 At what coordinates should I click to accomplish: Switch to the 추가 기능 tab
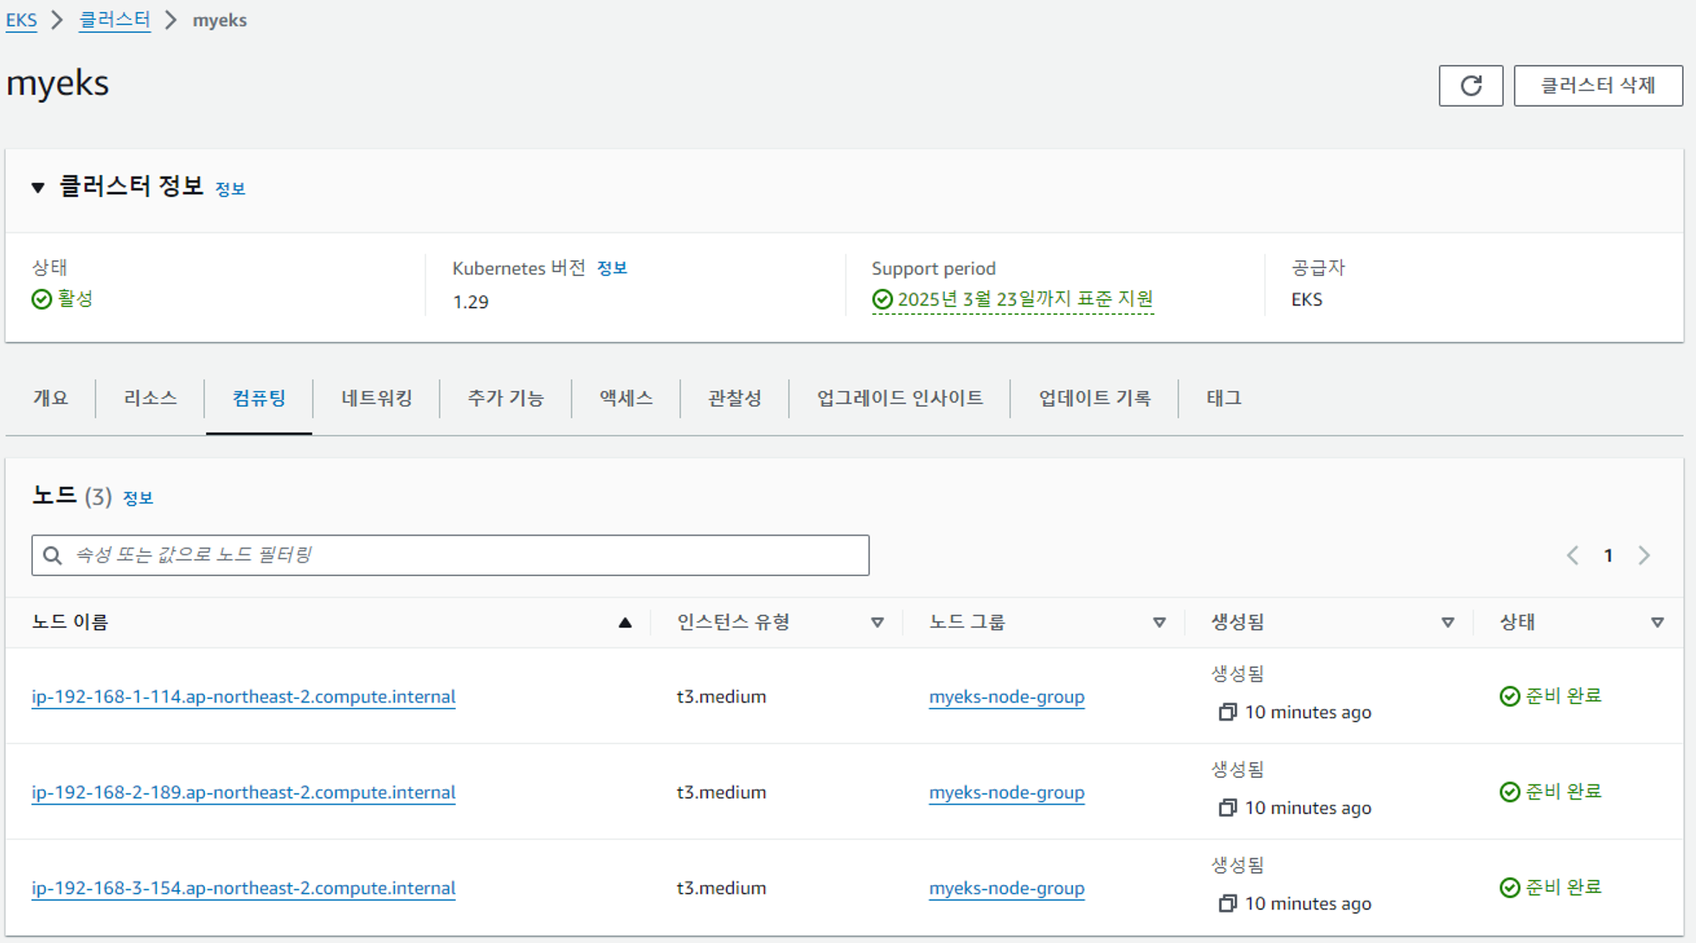click(505, 398)
